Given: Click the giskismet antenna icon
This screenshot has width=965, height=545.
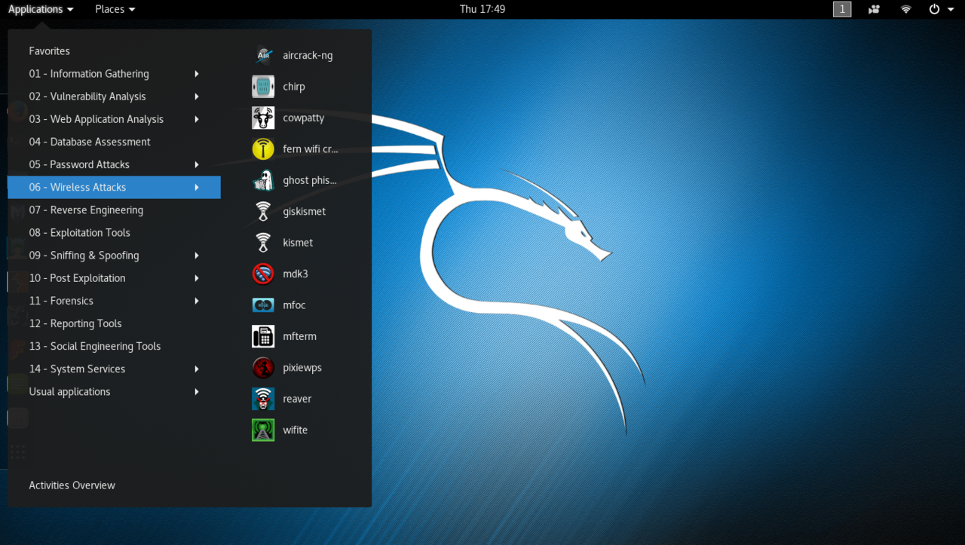Looking at the screenshot, I should (263, 212).
